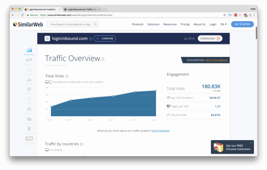Close the Logicinbound.com Traffic tab
The height and width of the screenshot is (170, 267).
click(x=99, y=10)
